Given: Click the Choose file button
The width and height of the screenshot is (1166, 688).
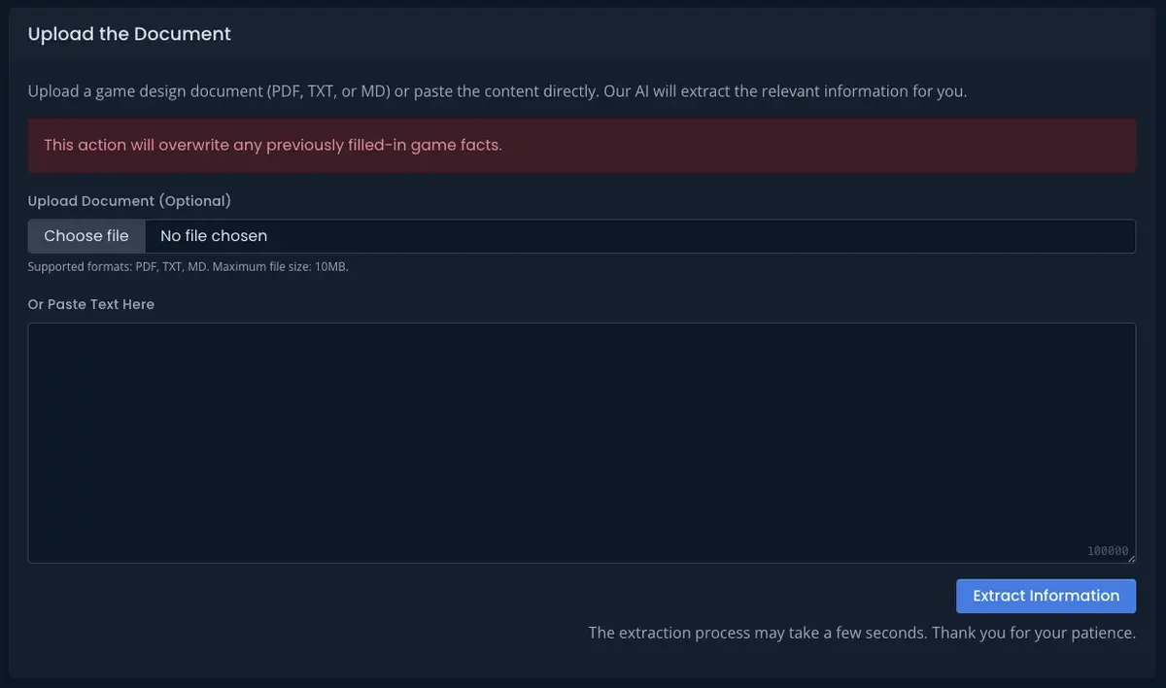Looking at the screenshot, I should pos(86,236).
